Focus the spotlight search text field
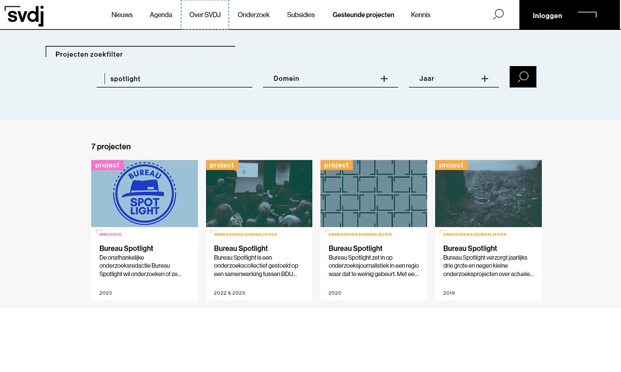Viewport: 621px width, 372px height. click(174, 78)
